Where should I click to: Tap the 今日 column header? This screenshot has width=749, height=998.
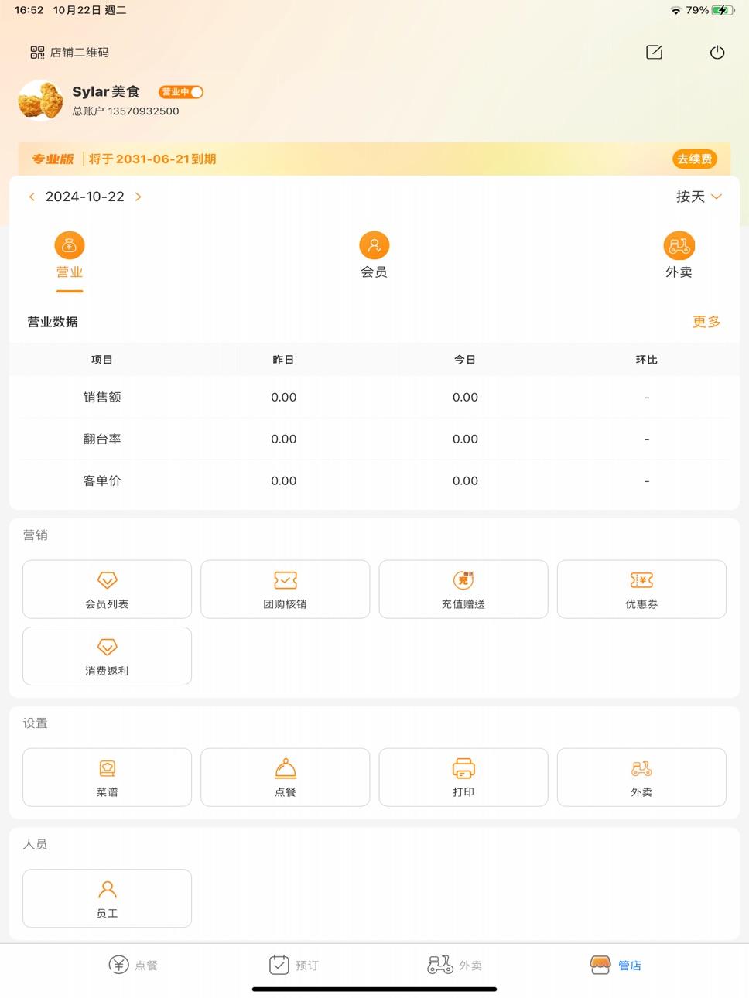(x=465, y=360)
